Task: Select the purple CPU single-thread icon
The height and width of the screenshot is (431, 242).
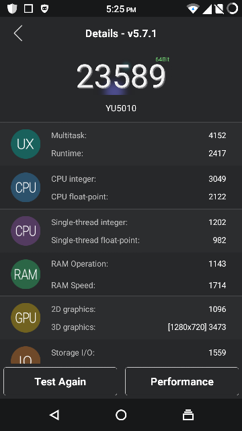Action: [x=26, y=231]
